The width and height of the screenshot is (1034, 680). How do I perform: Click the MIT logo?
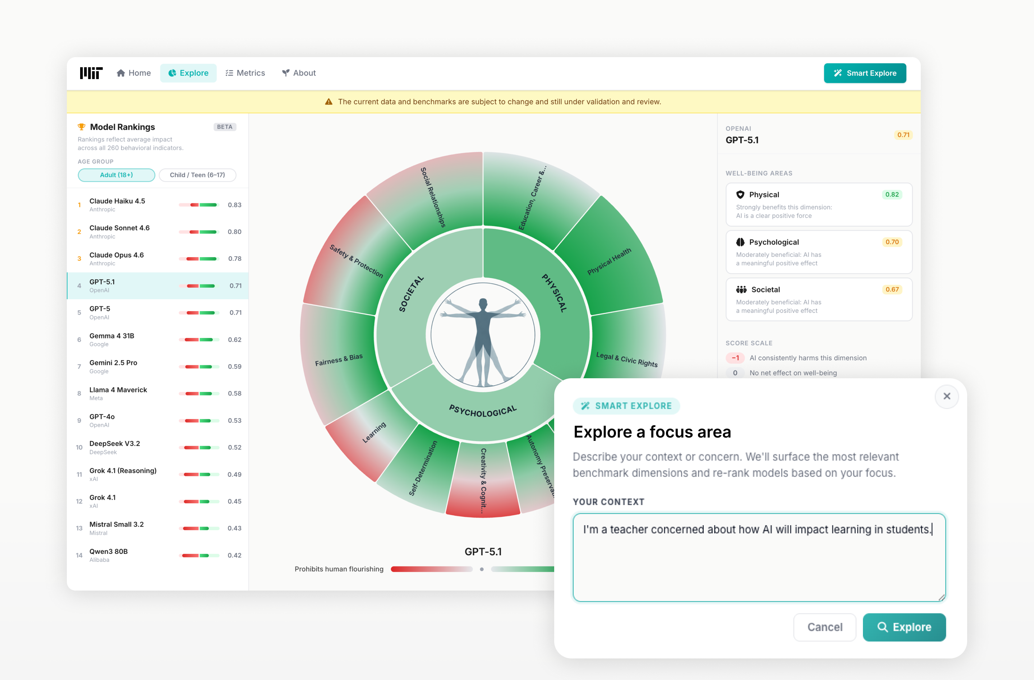click(91, 73)
